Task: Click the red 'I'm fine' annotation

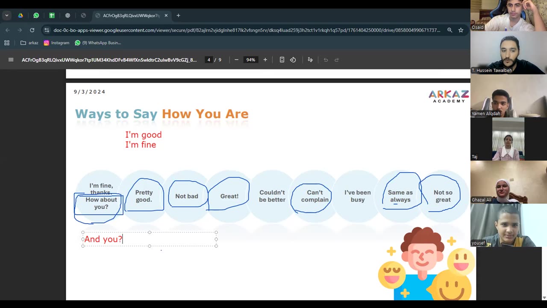Action: tap(141, 145)
